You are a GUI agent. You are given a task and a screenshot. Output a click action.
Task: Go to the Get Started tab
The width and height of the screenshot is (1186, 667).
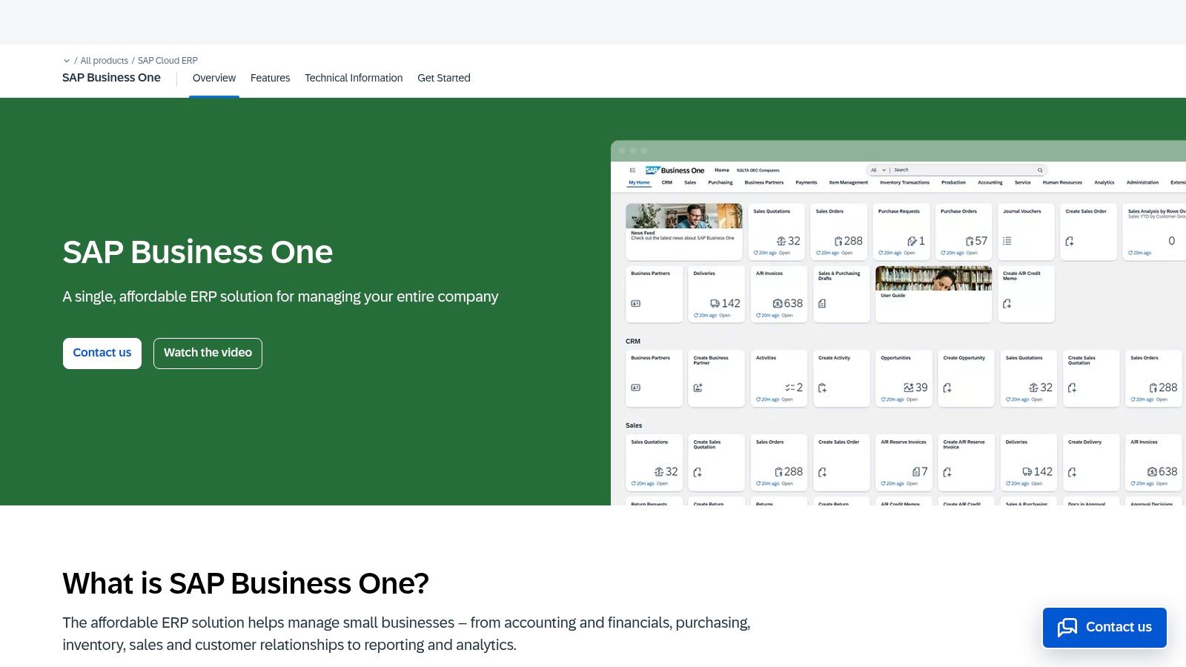point(444,78)
